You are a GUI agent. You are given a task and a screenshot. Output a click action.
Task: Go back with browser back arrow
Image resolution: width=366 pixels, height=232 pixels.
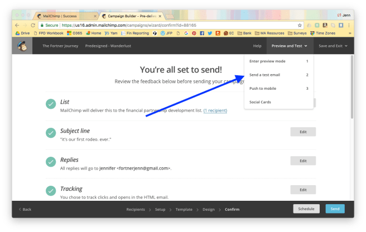click(17, 25)
